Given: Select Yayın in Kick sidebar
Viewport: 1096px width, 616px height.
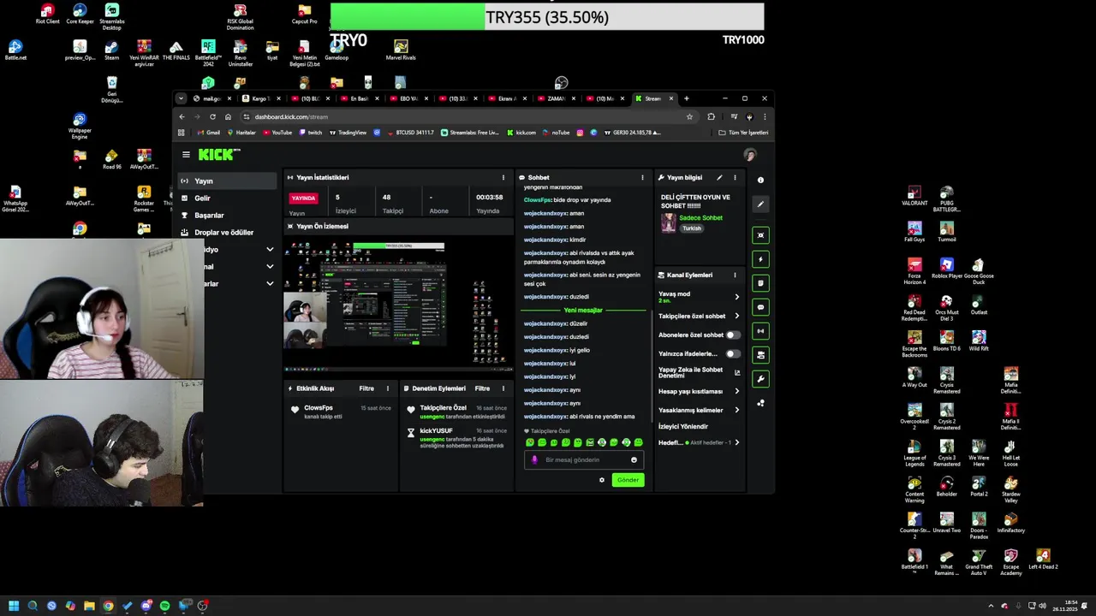Looking at the screenshot, I should 227,181.
